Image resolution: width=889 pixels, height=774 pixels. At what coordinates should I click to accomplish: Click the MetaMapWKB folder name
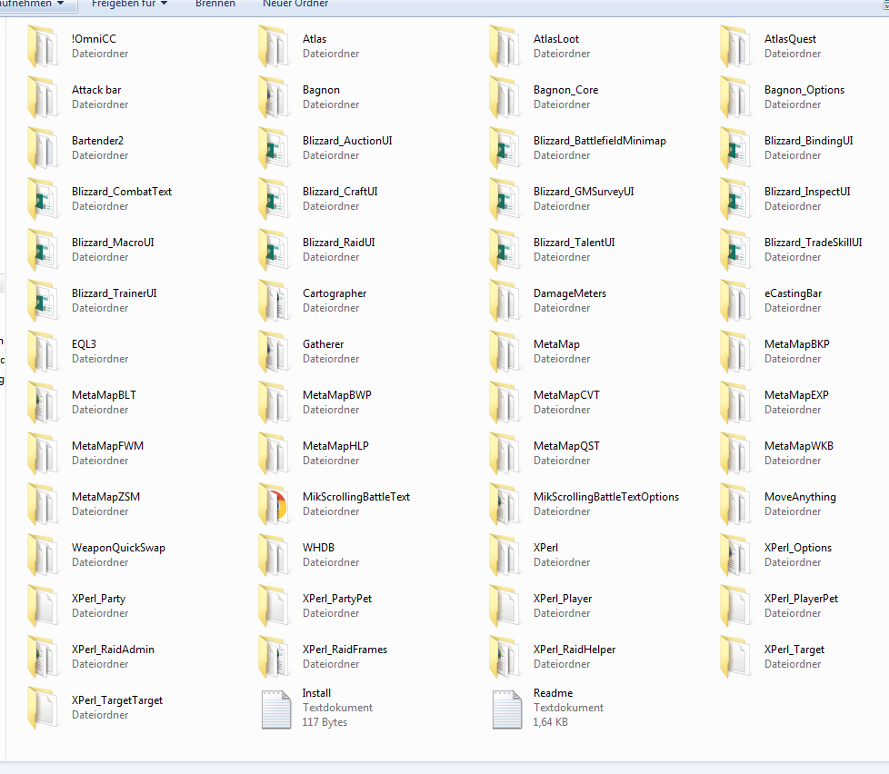tap(798, 446)
